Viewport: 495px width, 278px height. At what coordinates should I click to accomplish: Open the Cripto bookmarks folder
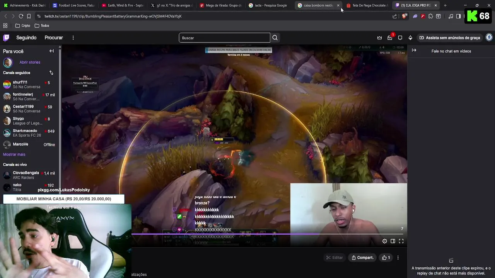coord(22,25)
